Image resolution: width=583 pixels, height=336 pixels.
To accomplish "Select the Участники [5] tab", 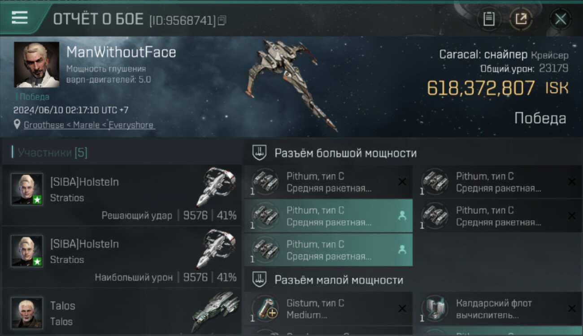I will pos(52,153).
